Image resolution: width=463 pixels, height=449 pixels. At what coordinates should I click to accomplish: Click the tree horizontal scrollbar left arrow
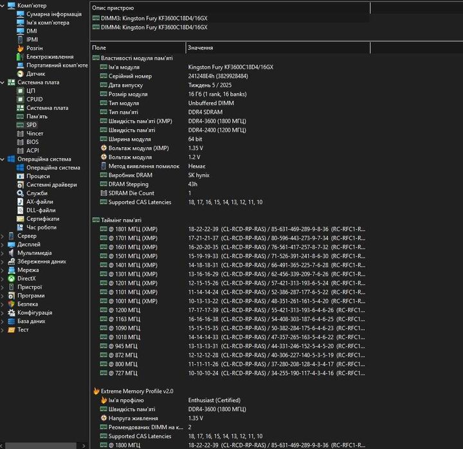[x=2, y=446]
